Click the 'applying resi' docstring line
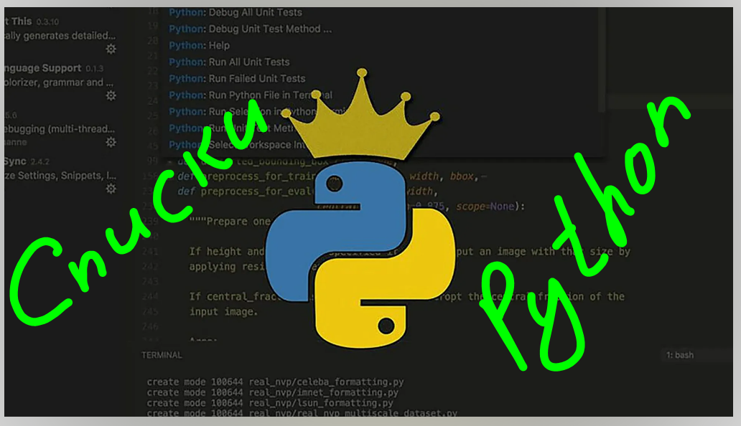 (x=227, y=267)
